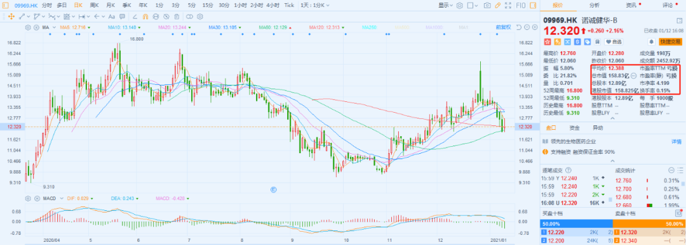Click the more circle next to 总市值
The width and height of the screenshot is (686, 245).
click(x=633, y=75)
